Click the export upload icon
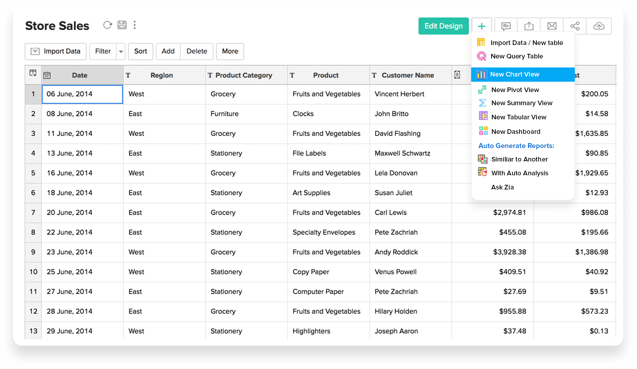Viewport: 637px width, 369px height. click(529, 26)
